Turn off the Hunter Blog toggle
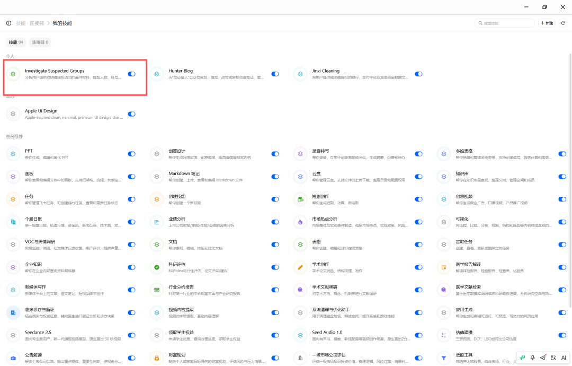This screenshot has height=366, width=572. [x=275, y=74]
